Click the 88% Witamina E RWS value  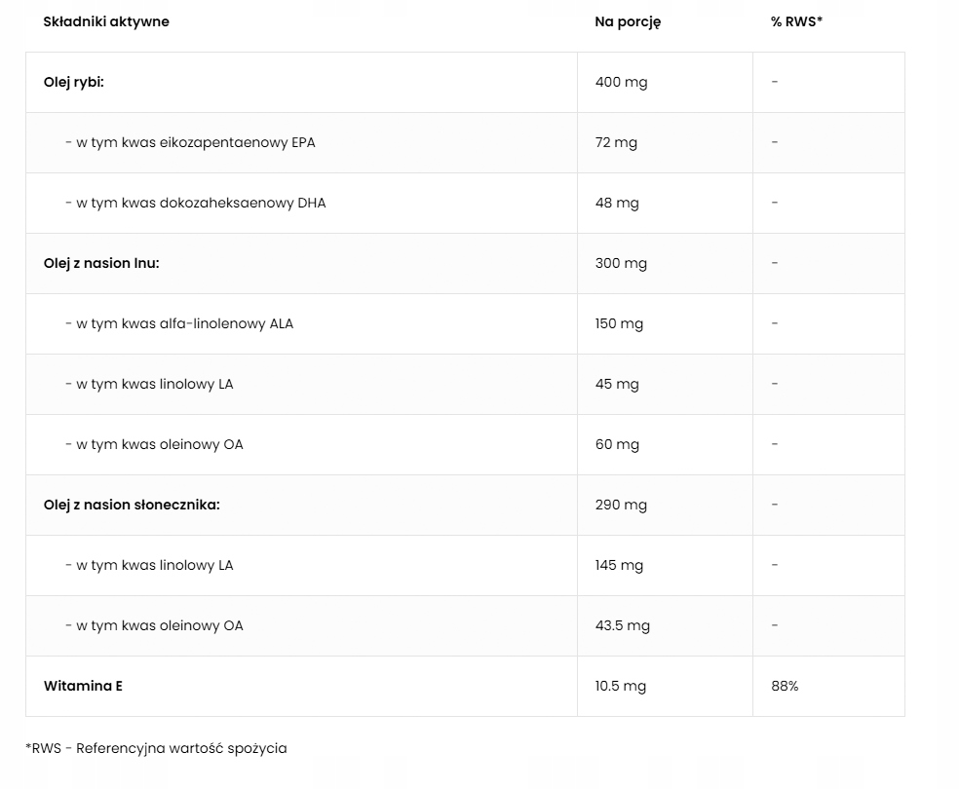[x=785, y=686]
